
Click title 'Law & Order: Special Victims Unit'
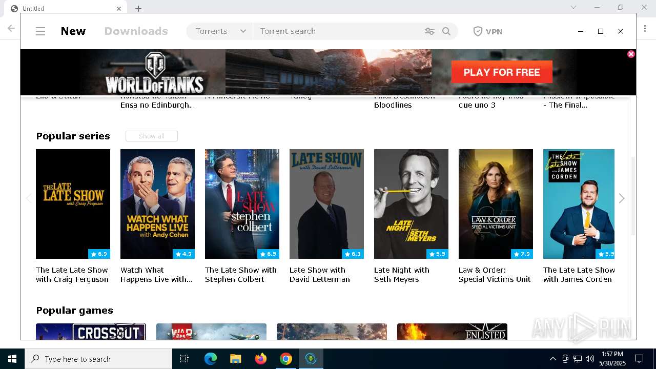495,275
